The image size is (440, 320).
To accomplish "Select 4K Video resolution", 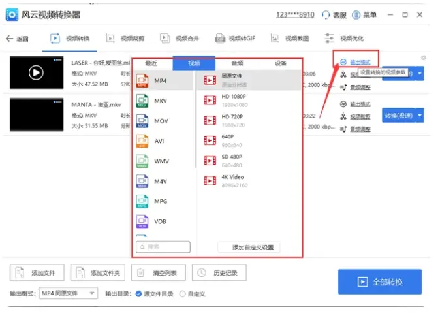I will [x=249, y=181].
